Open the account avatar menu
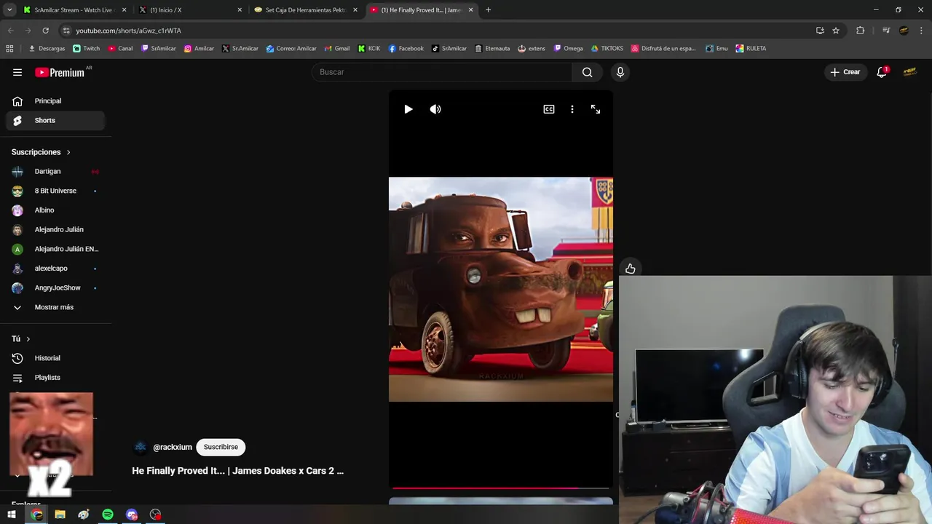The height and width of the screenshot is (524, 932). click(x=909, y=72)
